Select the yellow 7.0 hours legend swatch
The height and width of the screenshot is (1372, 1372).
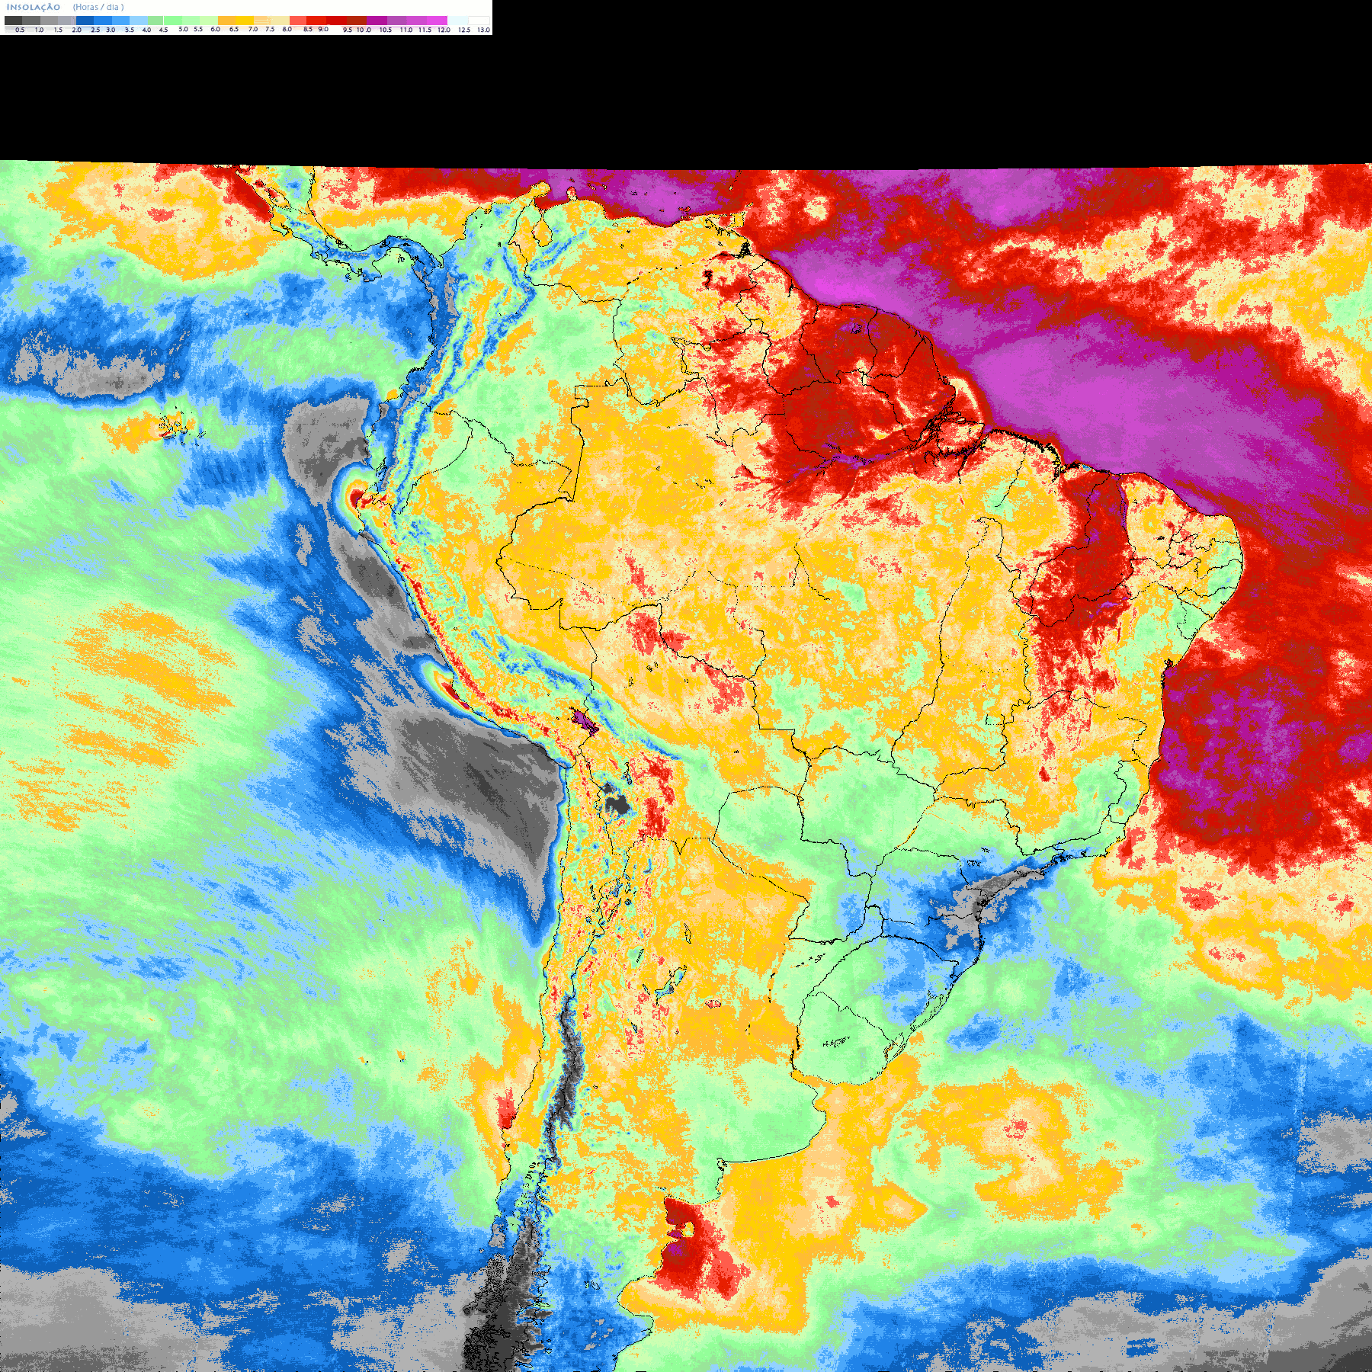pyautogui.click(x=245, y=21)
